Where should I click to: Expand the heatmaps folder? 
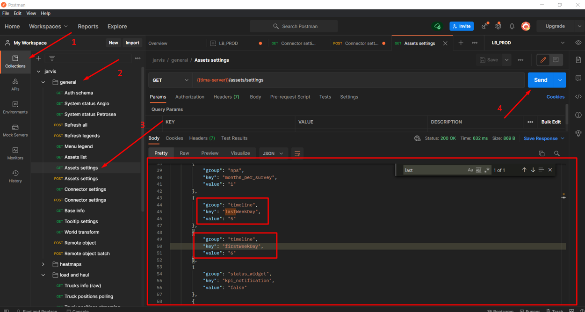(x=43, y=264)
